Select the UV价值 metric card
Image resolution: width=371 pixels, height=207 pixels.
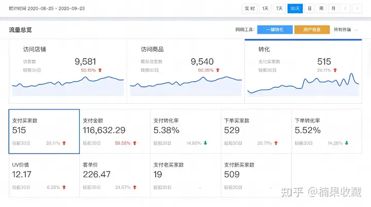pos(44,175)
